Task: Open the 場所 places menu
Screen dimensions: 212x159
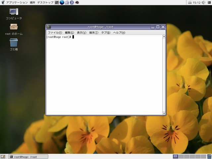Action: tap(32, 2)
